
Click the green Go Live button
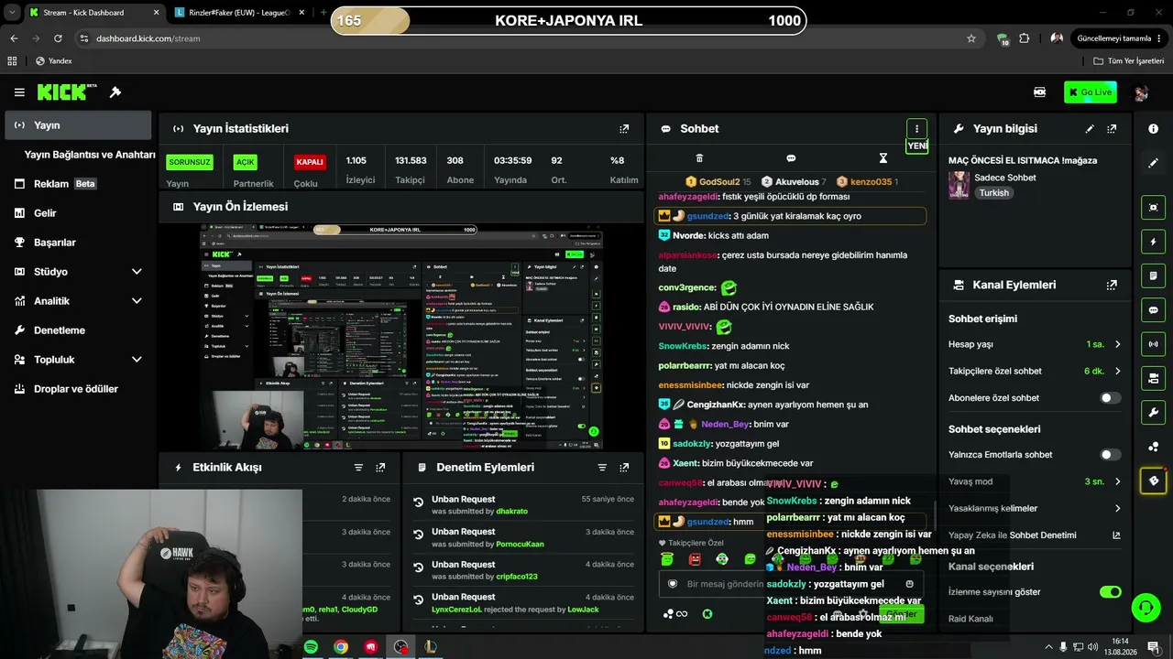(x=1090, y=92)
